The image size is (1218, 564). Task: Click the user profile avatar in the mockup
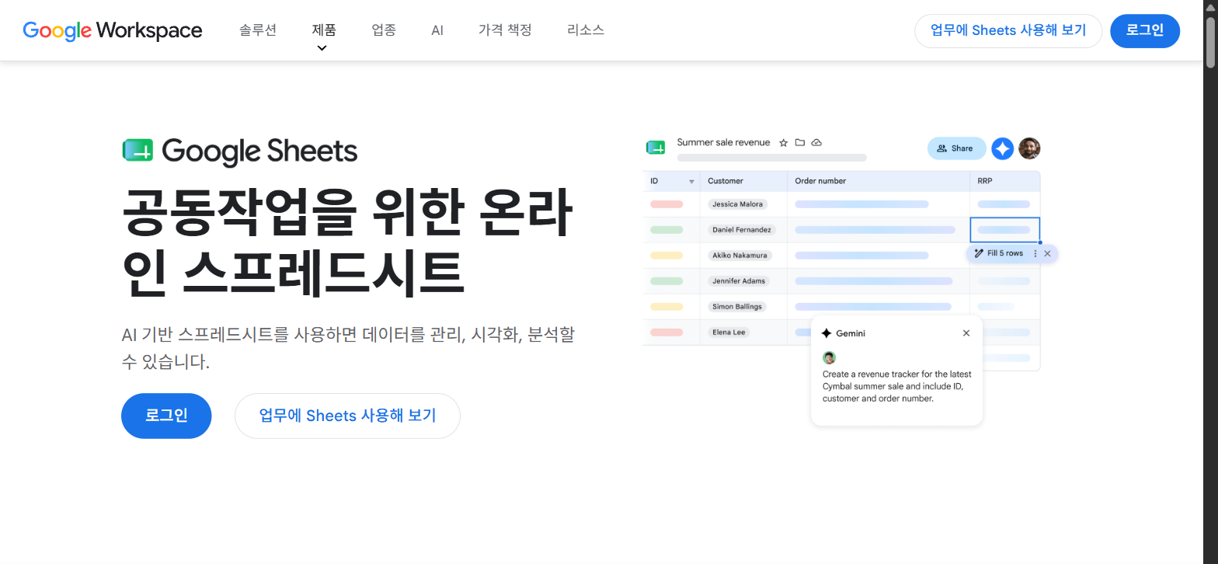click(x=1029, y=148)
